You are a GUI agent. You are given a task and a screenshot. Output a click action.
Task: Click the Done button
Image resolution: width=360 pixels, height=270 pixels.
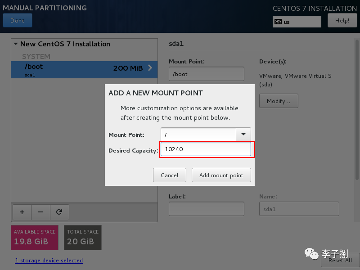[x=18, y=21]
